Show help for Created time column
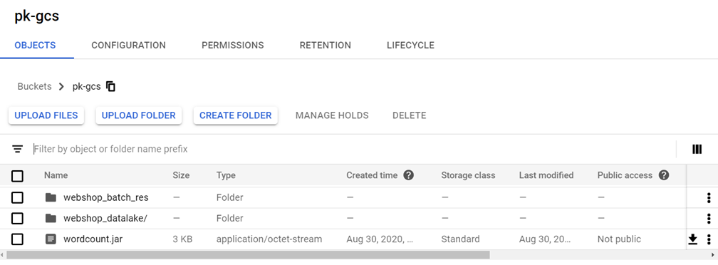The height and width of the screenshot is (265, 718). 409,175
